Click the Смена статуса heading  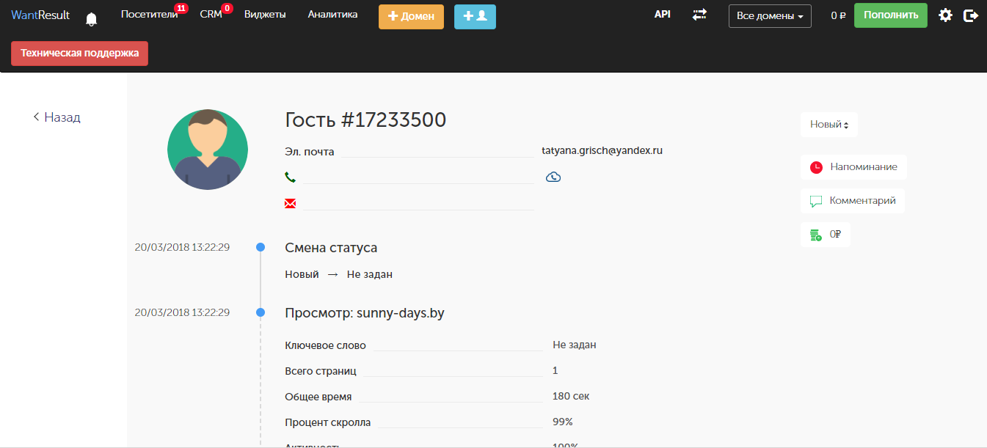pyautogui.click(x=331, y=248)
